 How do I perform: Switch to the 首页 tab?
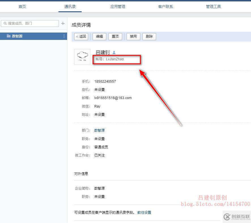click(22, 6)
